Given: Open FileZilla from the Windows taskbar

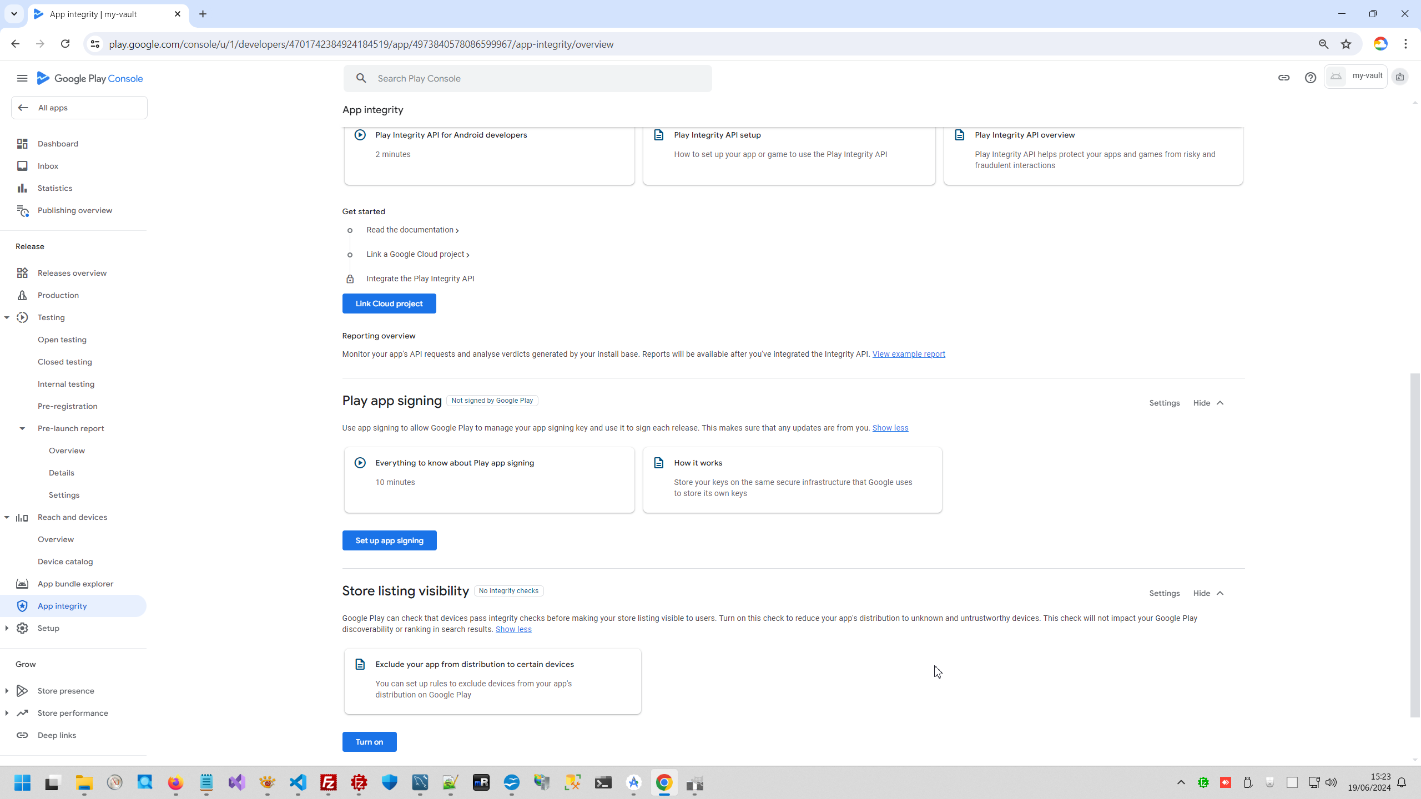Looking at the screenshot, I should (x=329, y=783).
